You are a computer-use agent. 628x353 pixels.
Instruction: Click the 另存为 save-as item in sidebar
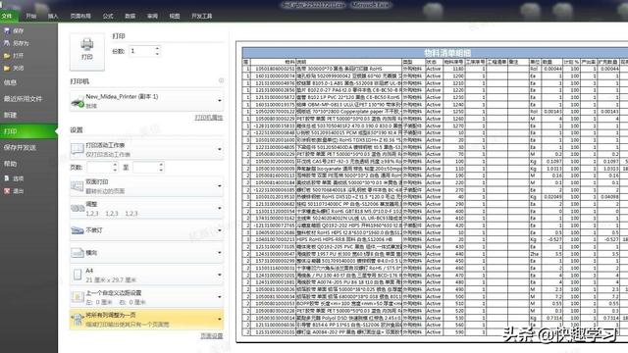(16, 43)
